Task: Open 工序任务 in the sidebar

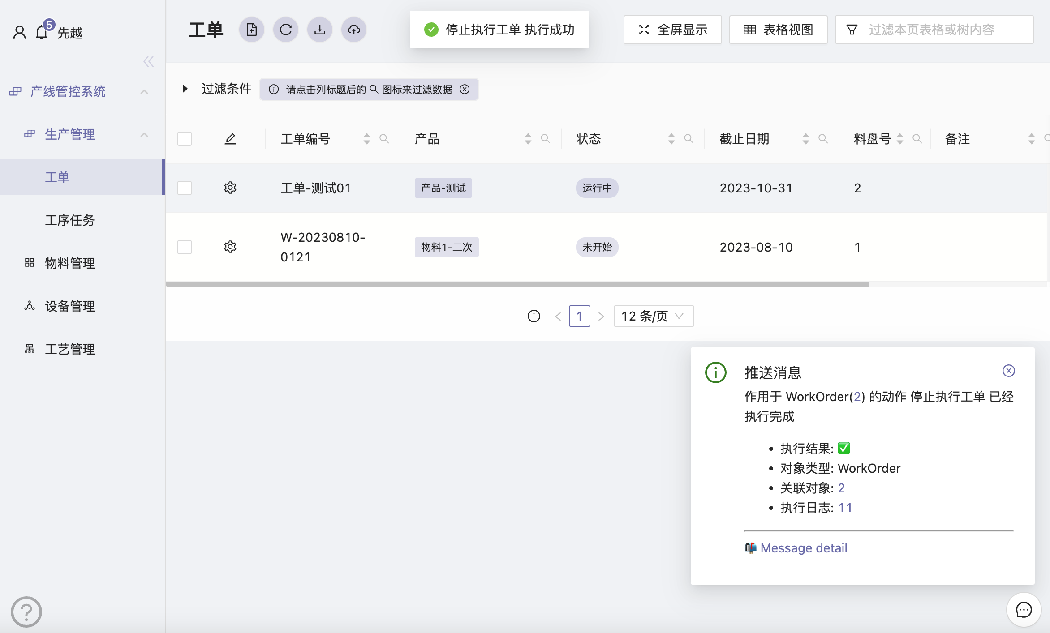Action: point(70,220)
